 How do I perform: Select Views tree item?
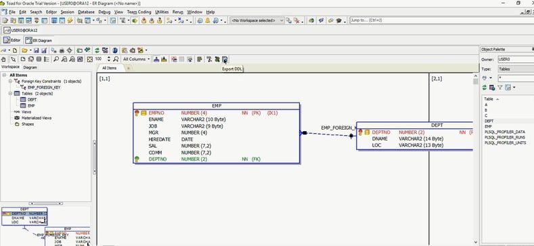(x=26, y=112)
